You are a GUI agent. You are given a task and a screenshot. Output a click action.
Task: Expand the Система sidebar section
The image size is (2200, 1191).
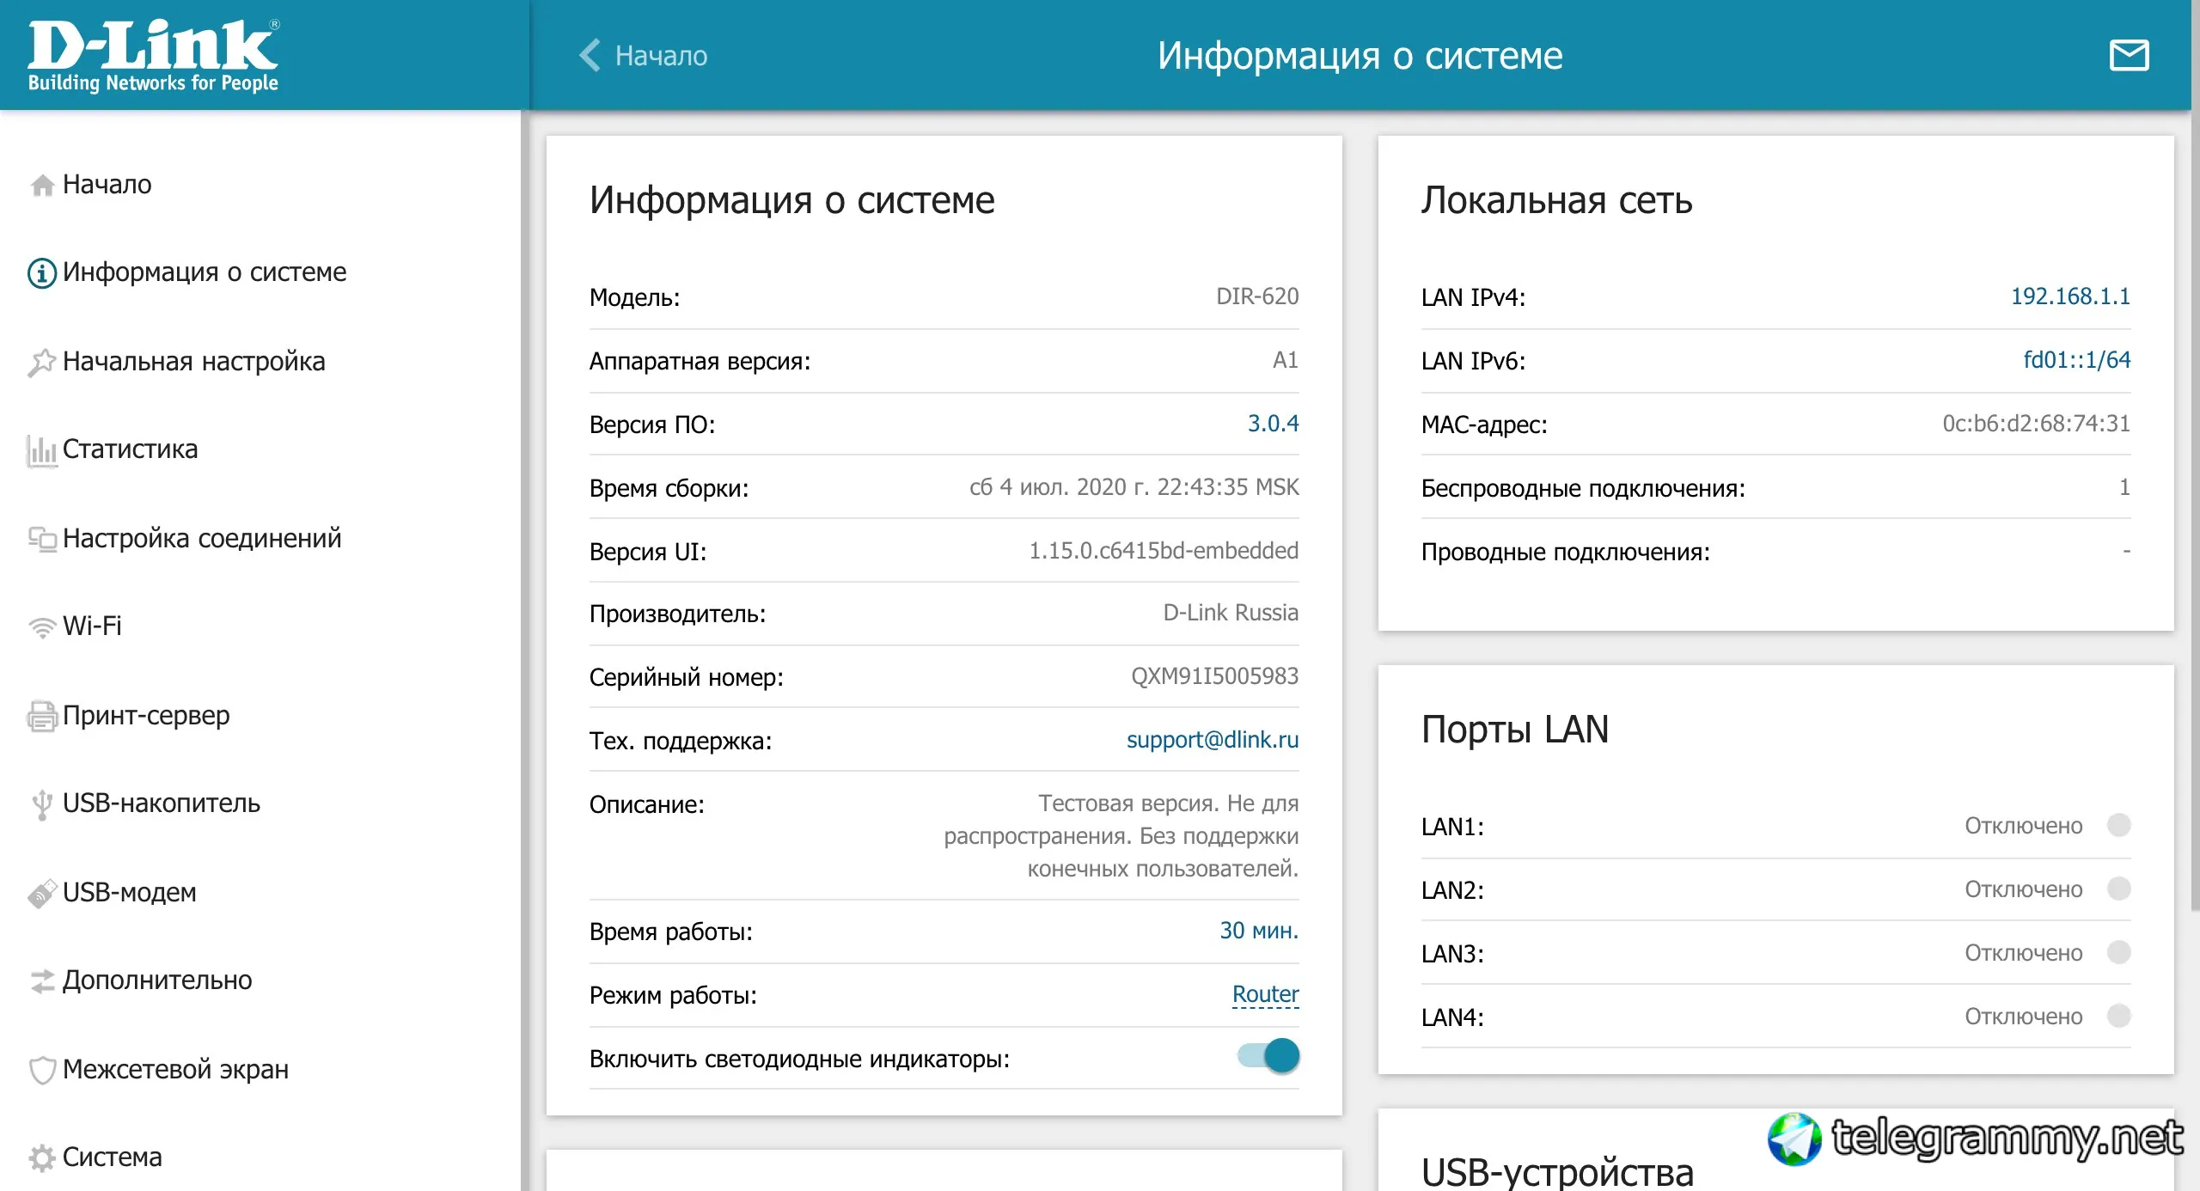[x=113, y=1157]
